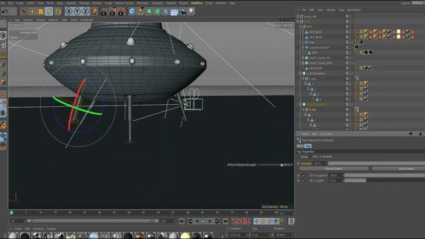This screenshot has height=239, width=425.
Task: Click the Light bulb icon
Action: (191, 11)
